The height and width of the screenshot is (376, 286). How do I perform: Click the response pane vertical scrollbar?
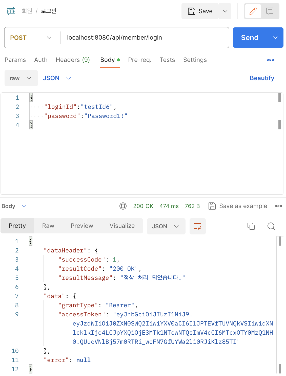point(280,304)
